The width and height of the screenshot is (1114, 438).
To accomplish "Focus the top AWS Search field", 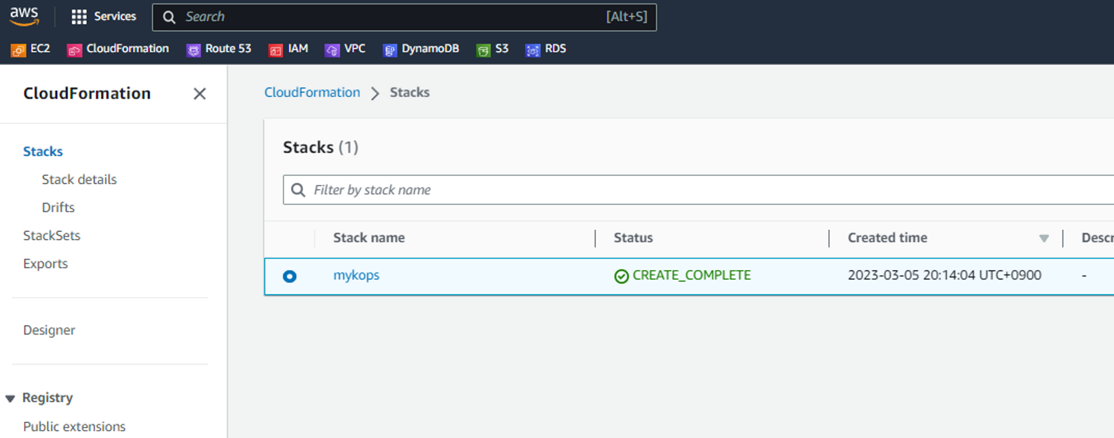I will pos(404,17).
